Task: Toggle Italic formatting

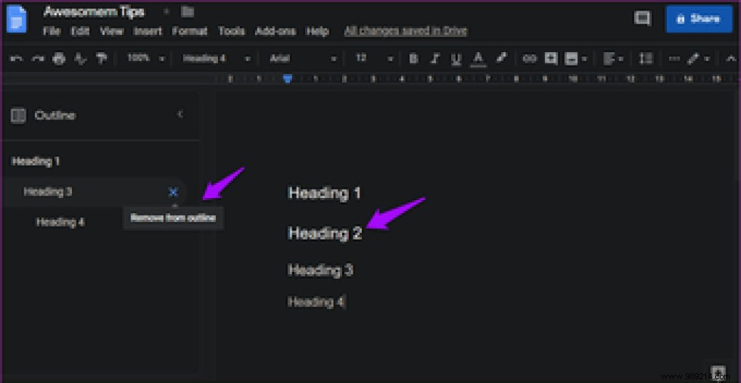Action: pos(434,59)
